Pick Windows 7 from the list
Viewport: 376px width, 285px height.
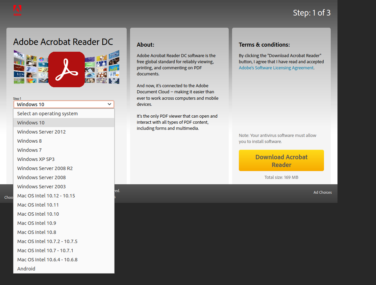pyautogui.click(x=64, y=150)
